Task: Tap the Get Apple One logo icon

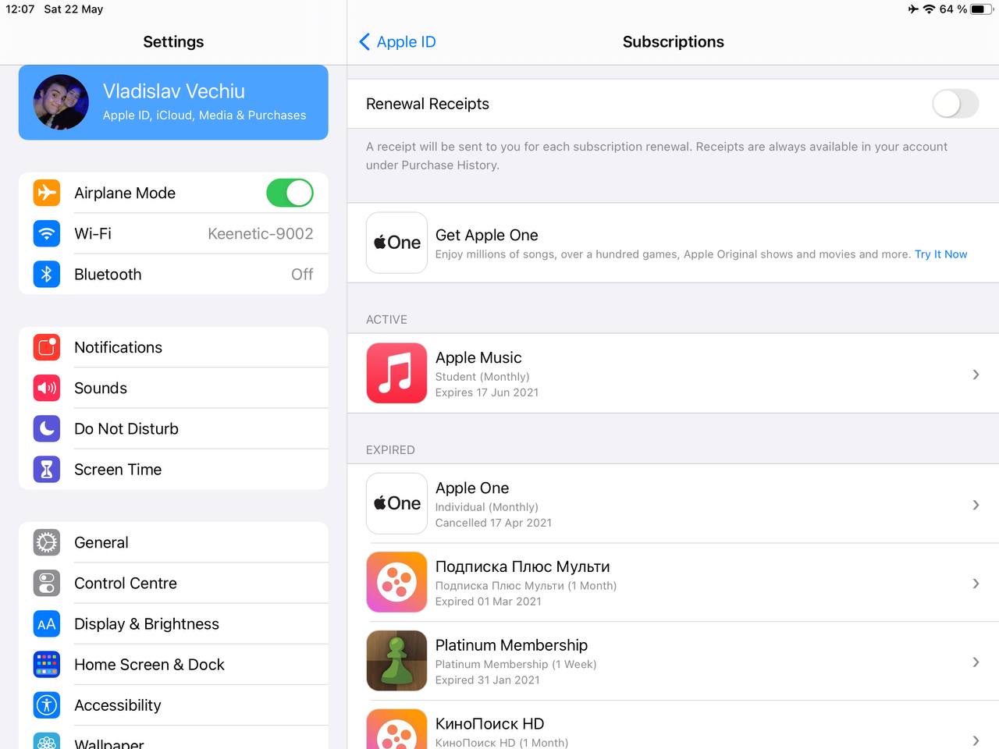Action: click(x=396, y=243)
